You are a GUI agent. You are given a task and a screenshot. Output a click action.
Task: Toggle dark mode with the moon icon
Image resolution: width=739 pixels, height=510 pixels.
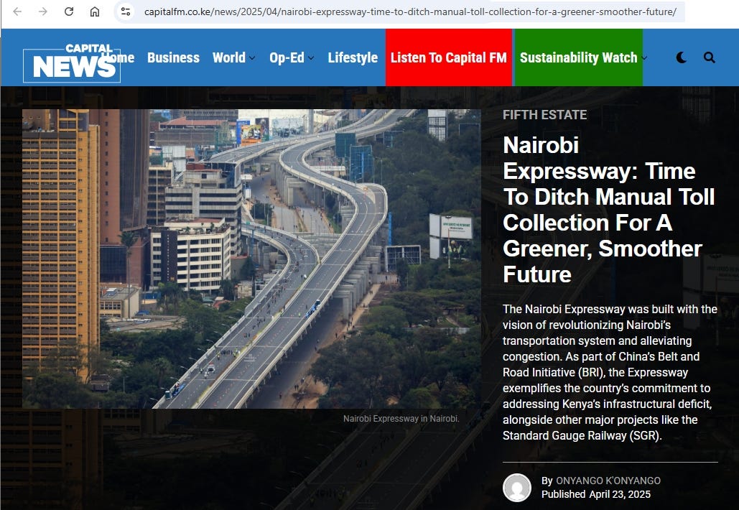point(682,57)
